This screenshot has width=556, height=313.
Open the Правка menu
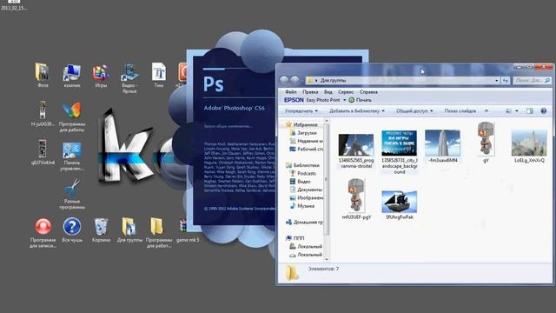pyautogui.click(x=310, y=92)
